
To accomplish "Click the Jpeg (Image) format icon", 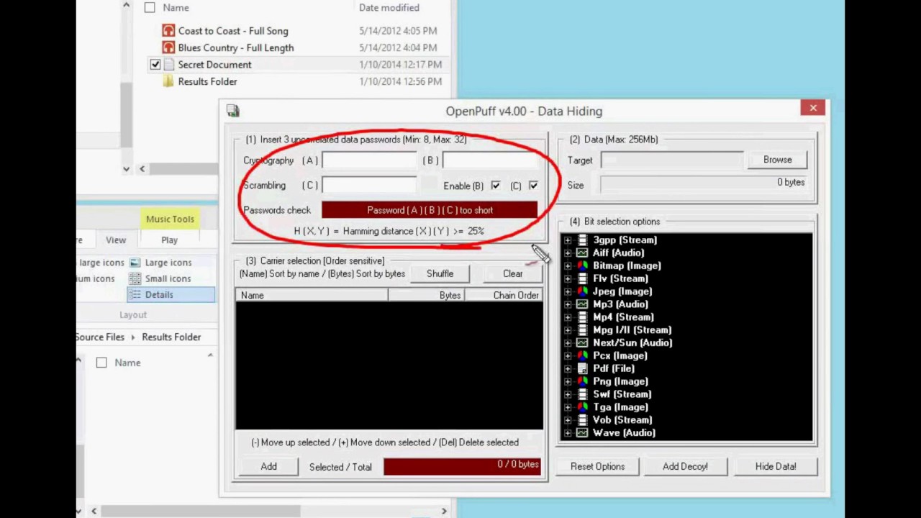I will pos(582,291).
